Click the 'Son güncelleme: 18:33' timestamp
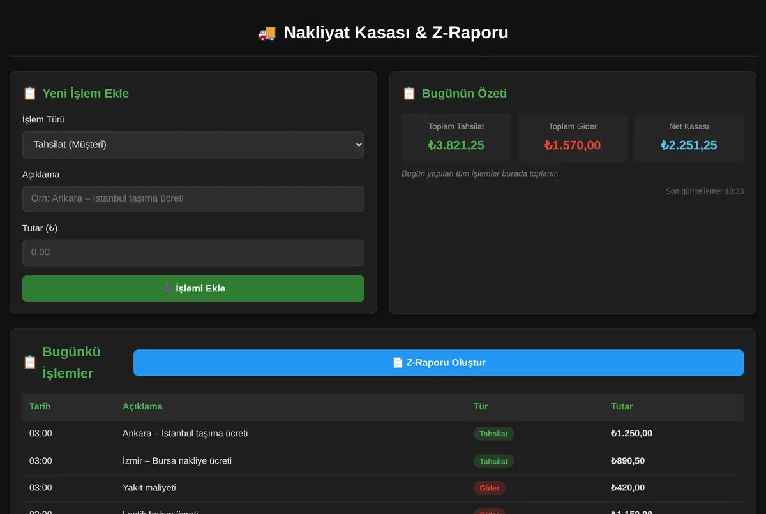766x514 pixels. click(x=705, y=191)
